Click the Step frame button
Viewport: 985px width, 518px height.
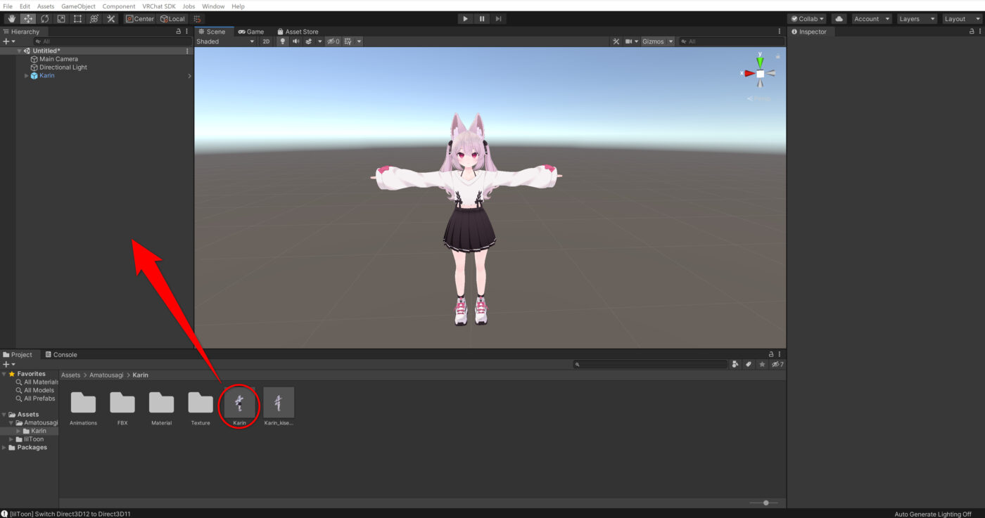(498, 19)
